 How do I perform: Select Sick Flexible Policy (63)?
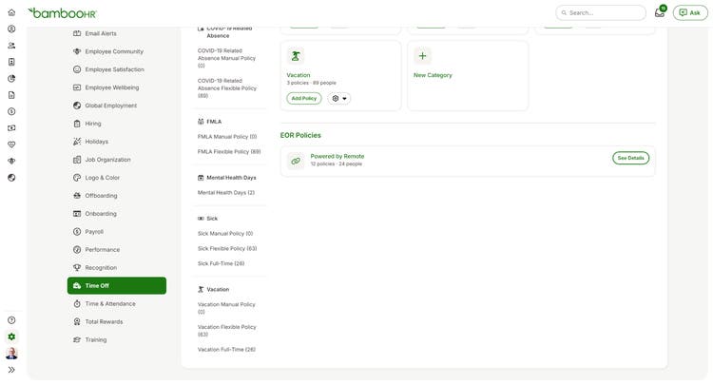pyautogui.click(x=227, y=249)
